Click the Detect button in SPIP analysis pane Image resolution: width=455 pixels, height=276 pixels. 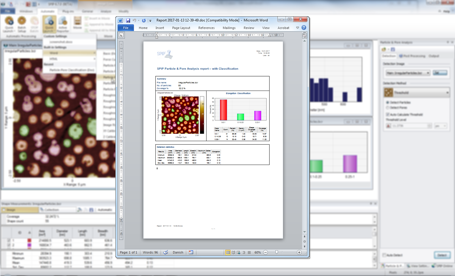point(442,255)
